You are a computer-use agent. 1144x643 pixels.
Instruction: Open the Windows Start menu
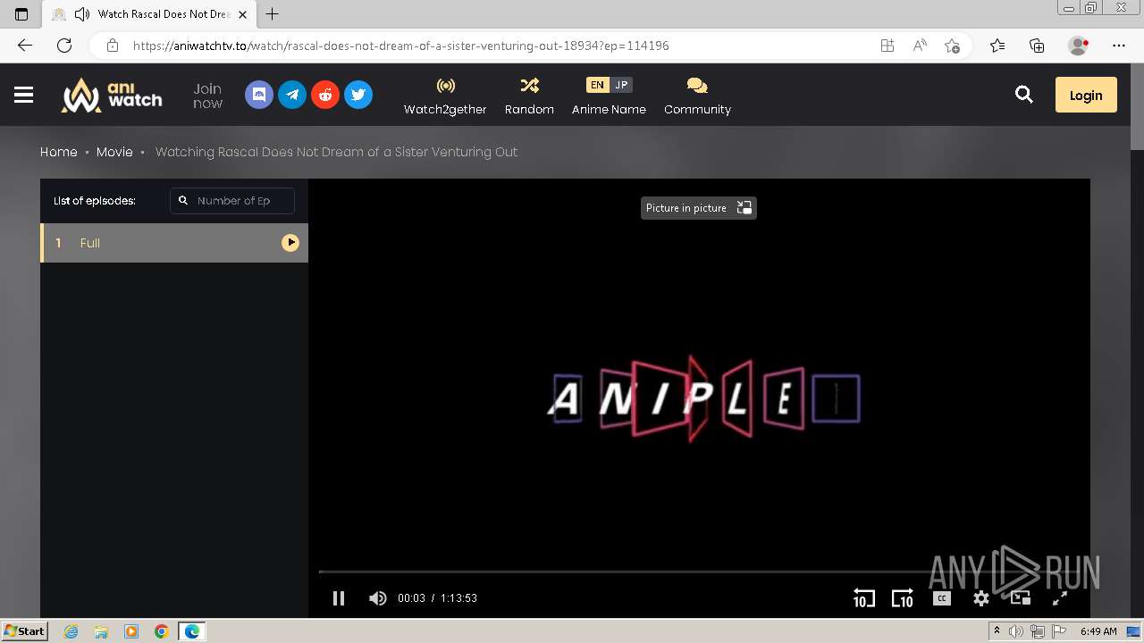pyautogui.click(x=25, y=630)
